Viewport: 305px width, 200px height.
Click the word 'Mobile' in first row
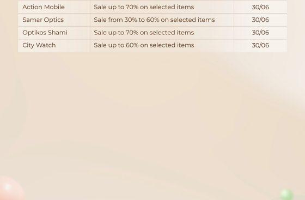pos(54,7)
